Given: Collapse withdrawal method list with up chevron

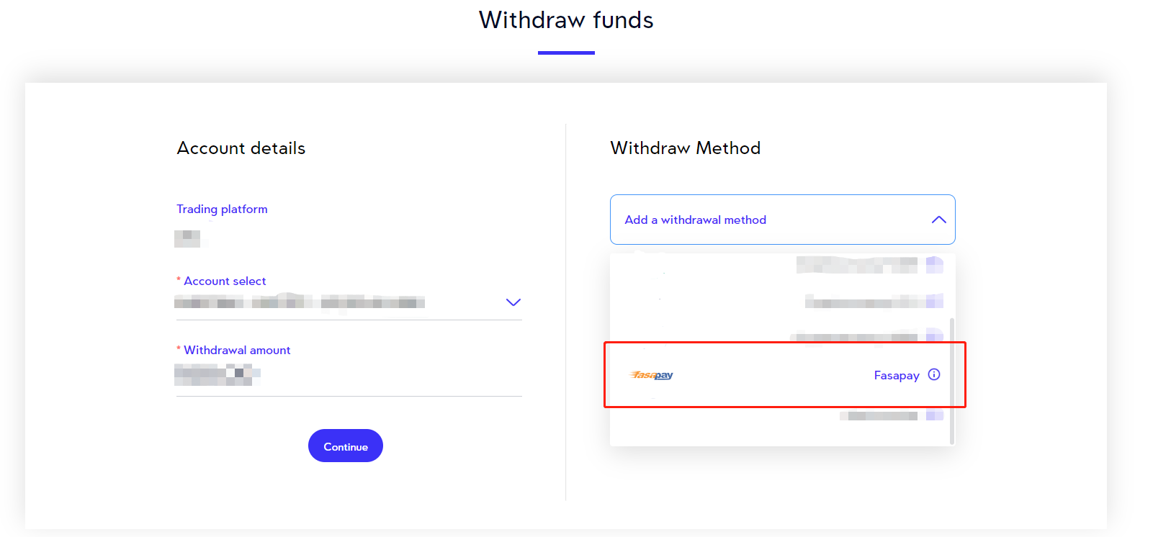Looking at the screenshot, I should 938,220.
